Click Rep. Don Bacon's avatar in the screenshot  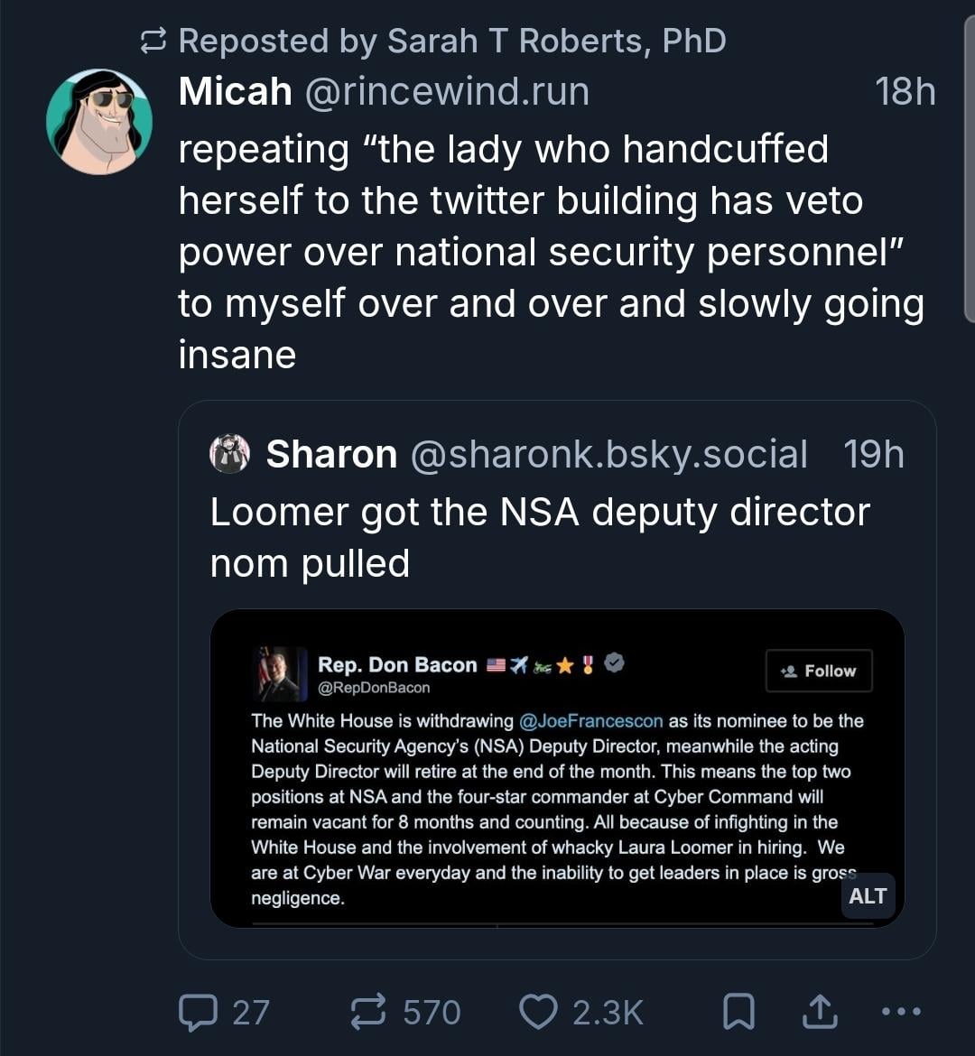tap(282, 674)
